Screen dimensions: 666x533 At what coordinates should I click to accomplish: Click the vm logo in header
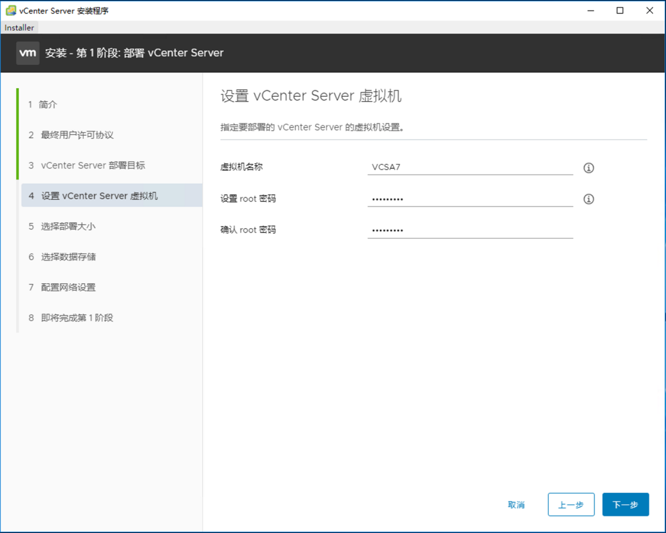[28, 53]
